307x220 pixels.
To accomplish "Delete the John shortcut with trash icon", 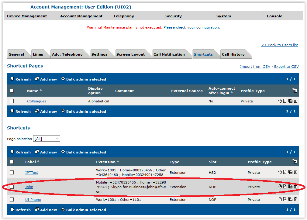I will tap(296, 187).
